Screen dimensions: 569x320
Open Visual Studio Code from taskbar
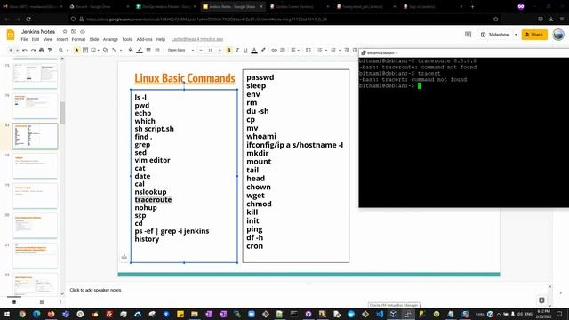[380, 314]
